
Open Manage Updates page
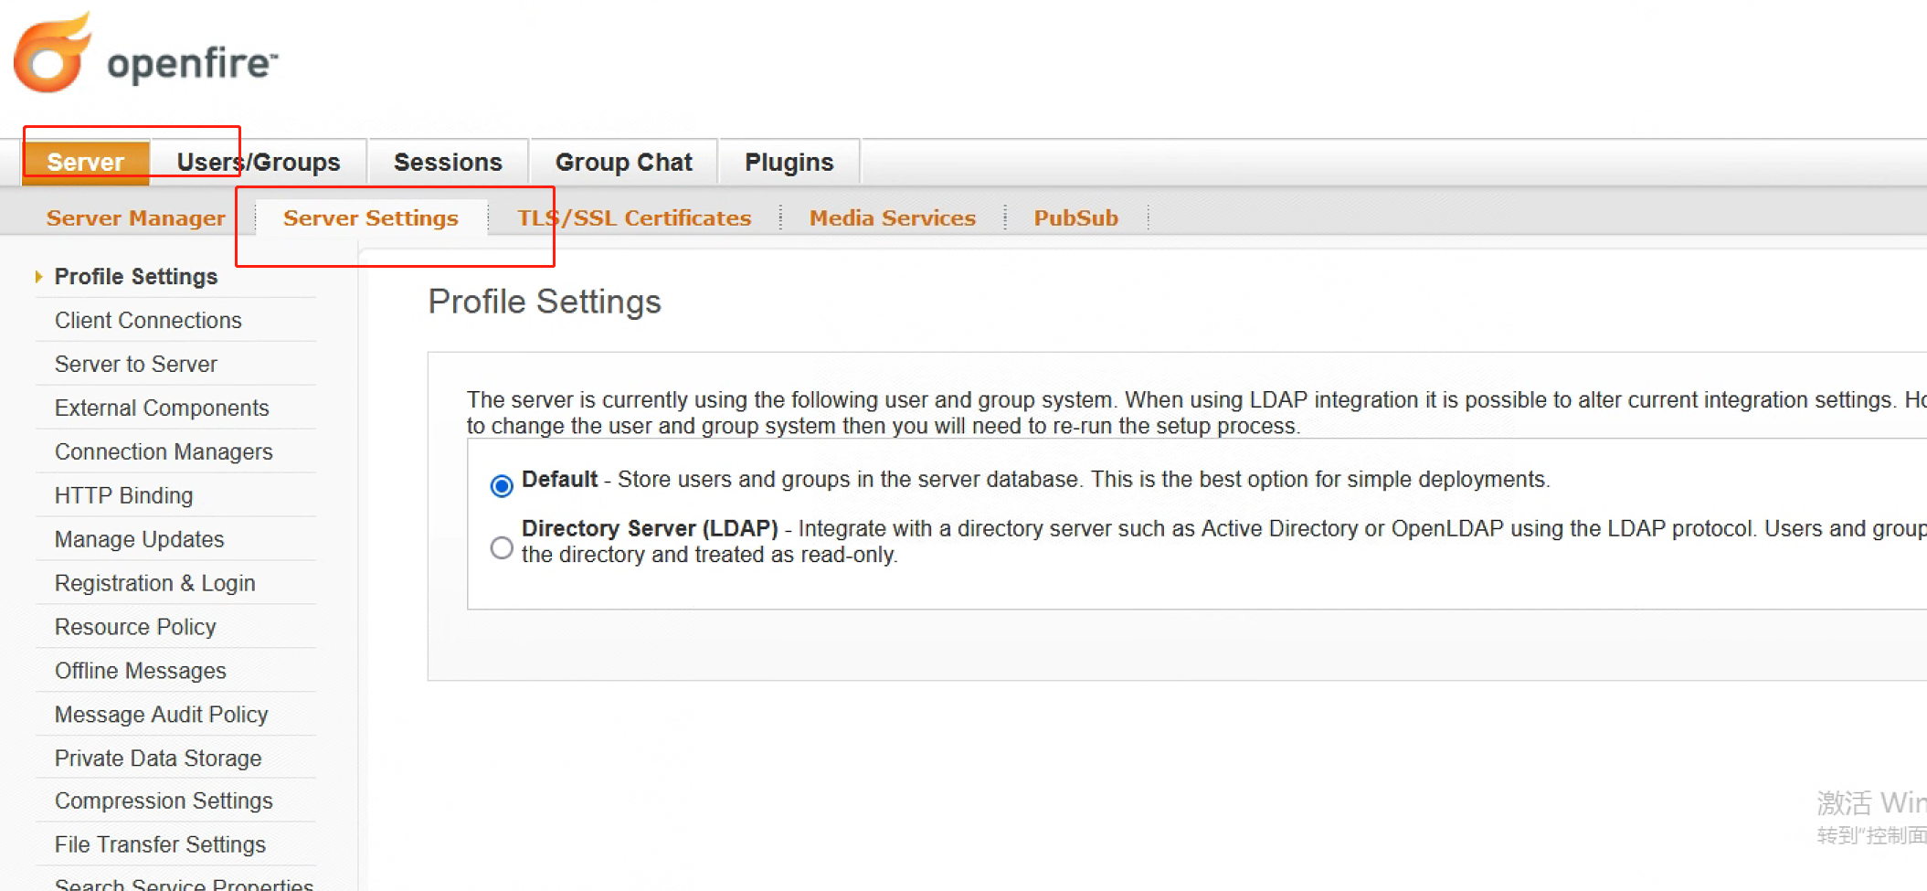[140, 539]
